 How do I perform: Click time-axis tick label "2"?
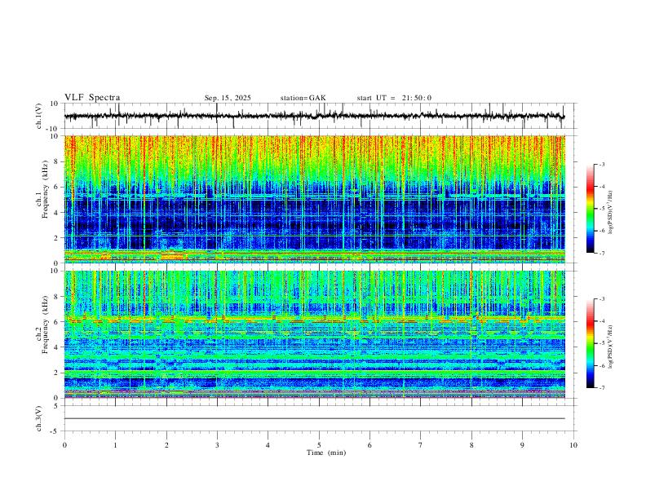click(166, 445)
